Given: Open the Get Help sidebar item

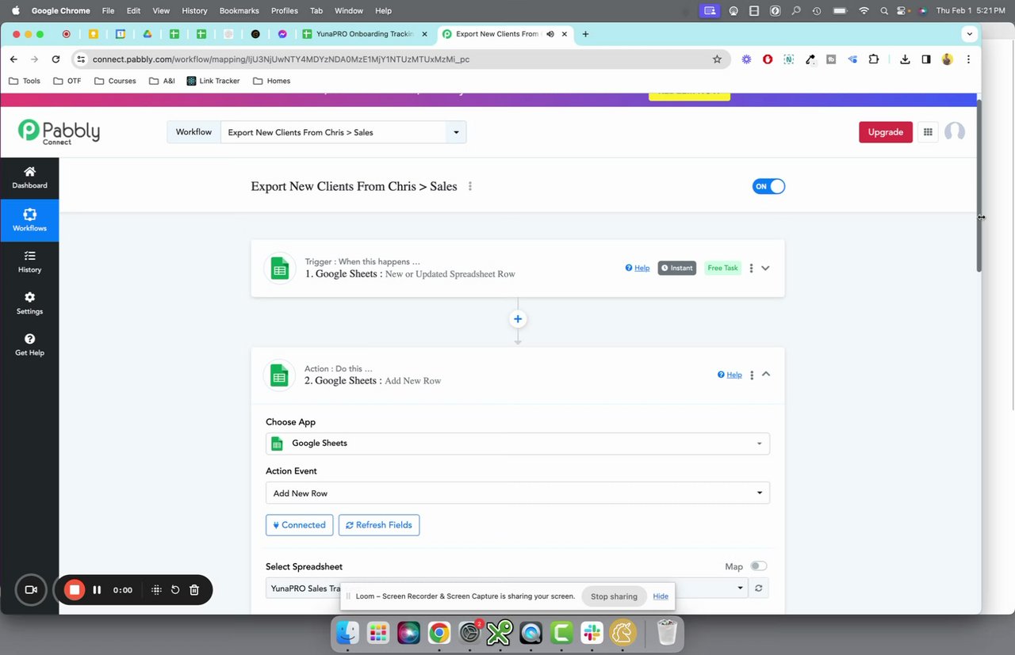Looking at the screenshot, I should [29, 345].
